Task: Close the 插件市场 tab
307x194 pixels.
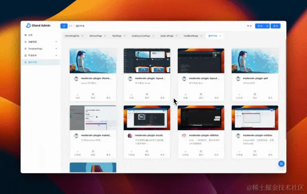Action: (x=220, y=36)
